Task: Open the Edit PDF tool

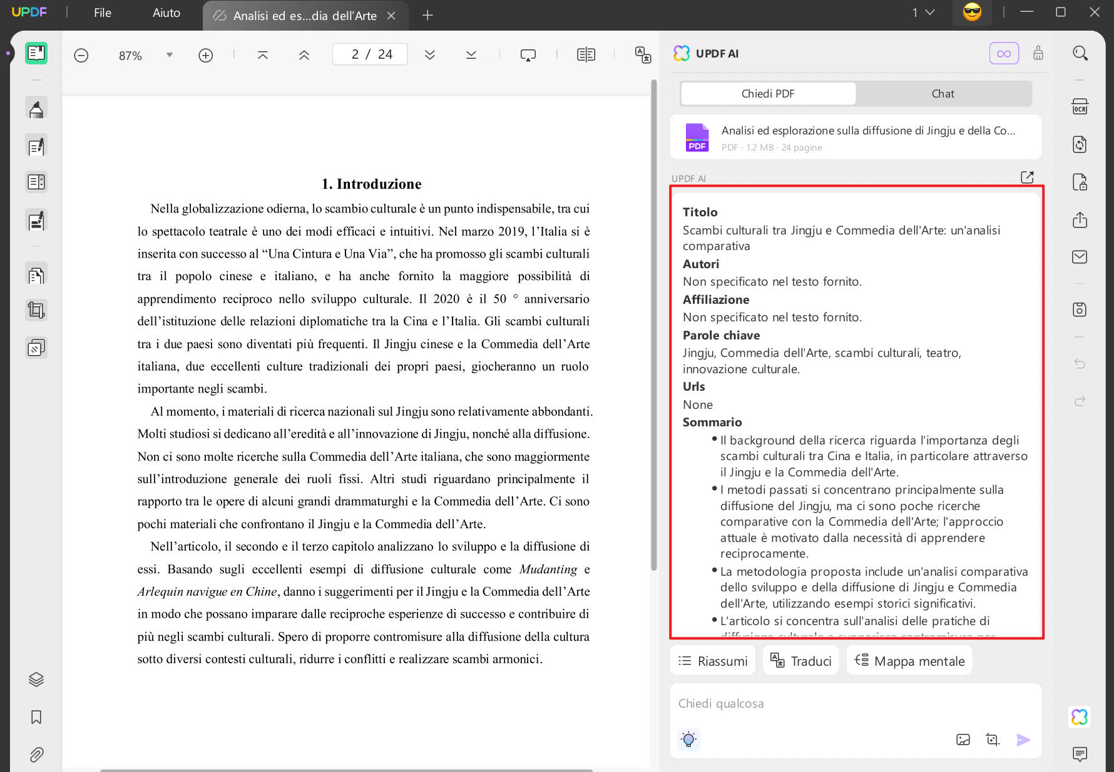Action: tap(36, 146)
